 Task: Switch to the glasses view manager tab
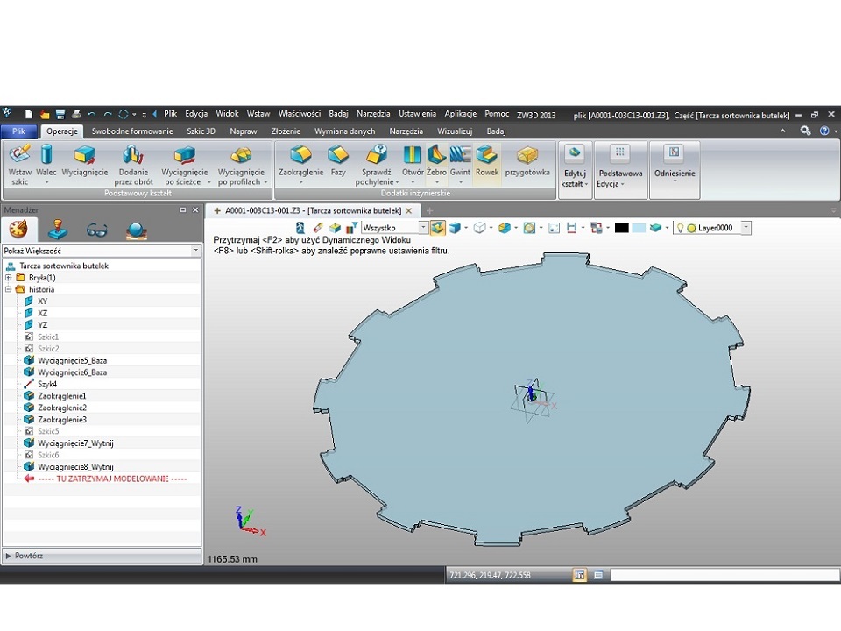[97, 230]
